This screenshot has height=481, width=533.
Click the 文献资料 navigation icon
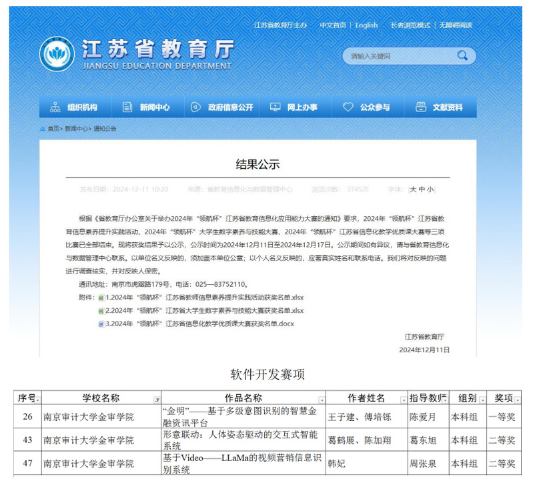(x=420, y=107)
